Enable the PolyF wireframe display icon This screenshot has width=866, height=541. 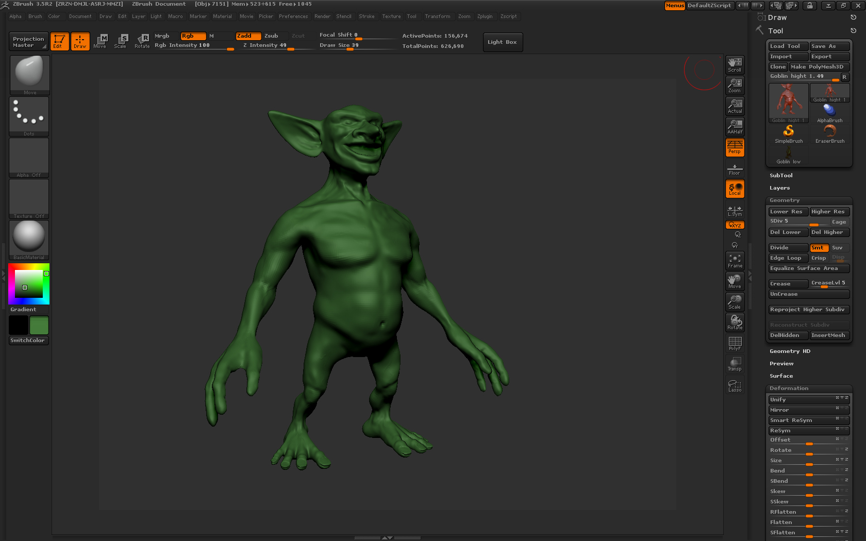(735, 343)
